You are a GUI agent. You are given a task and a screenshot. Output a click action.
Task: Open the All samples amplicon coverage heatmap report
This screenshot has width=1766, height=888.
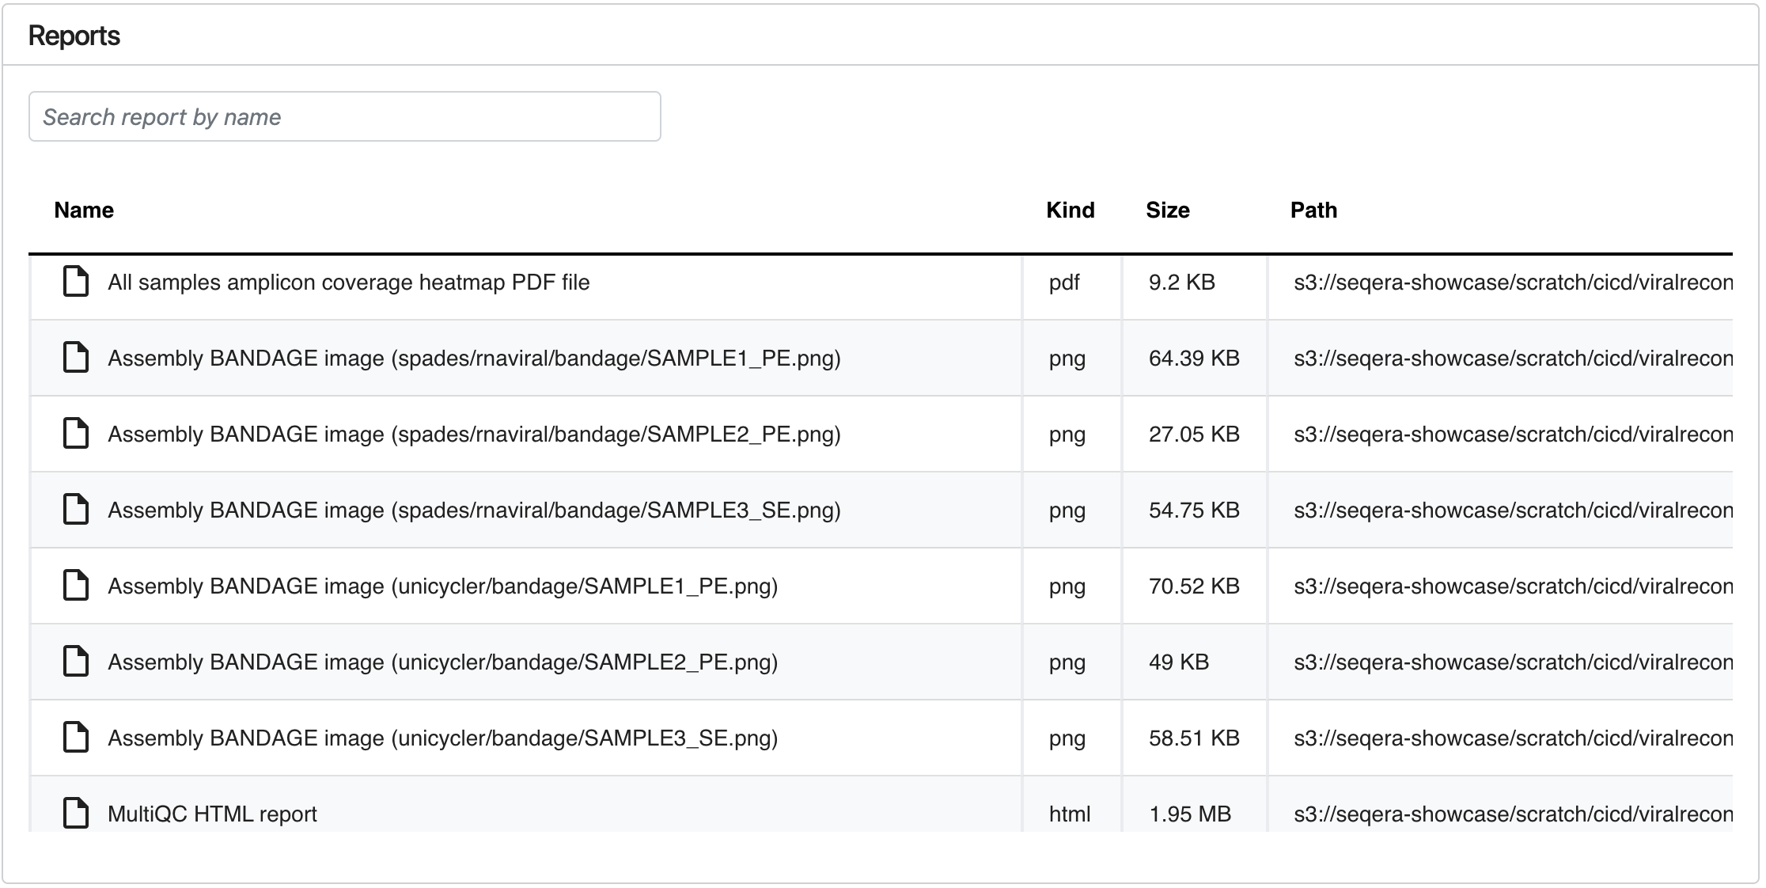pos(348,283)
